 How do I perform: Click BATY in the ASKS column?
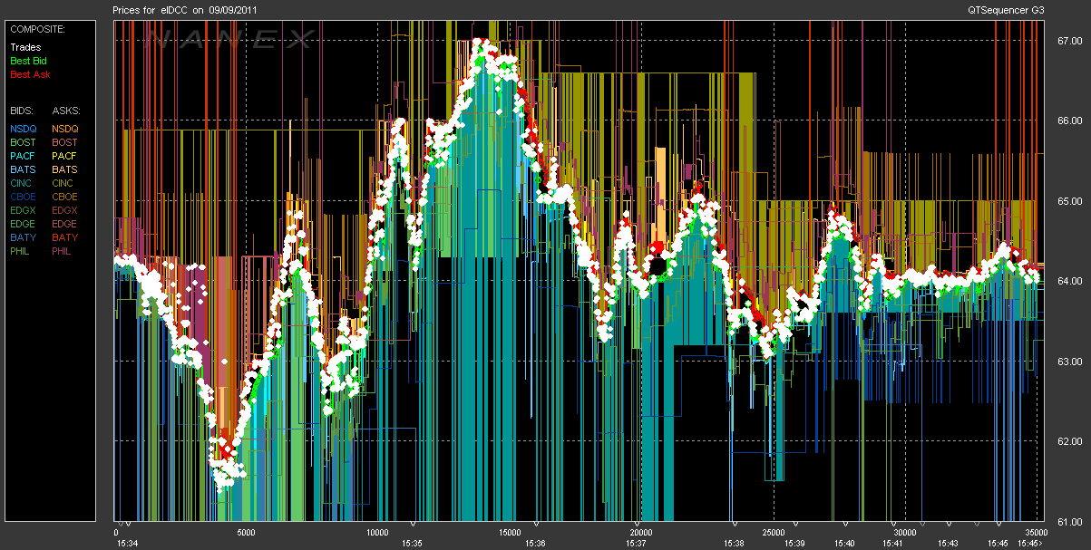(x=65, y=237)
